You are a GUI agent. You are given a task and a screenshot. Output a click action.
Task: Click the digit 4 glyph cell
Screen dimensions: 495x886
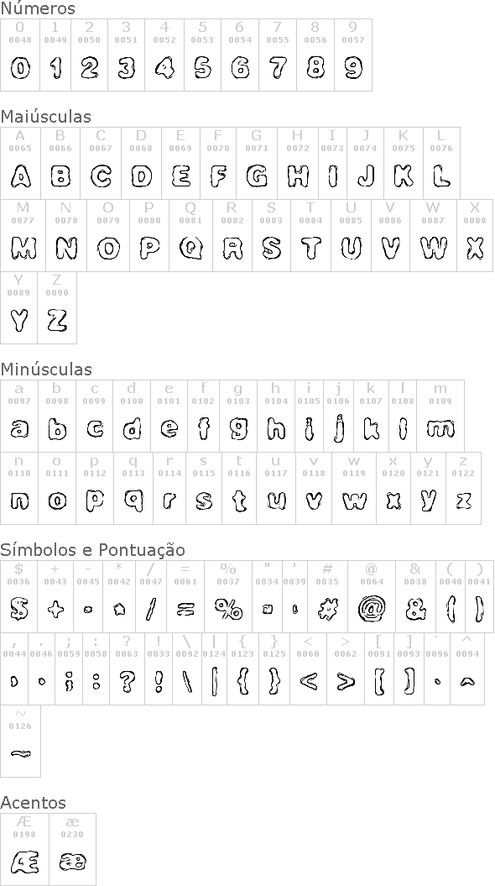pos(164,55)
